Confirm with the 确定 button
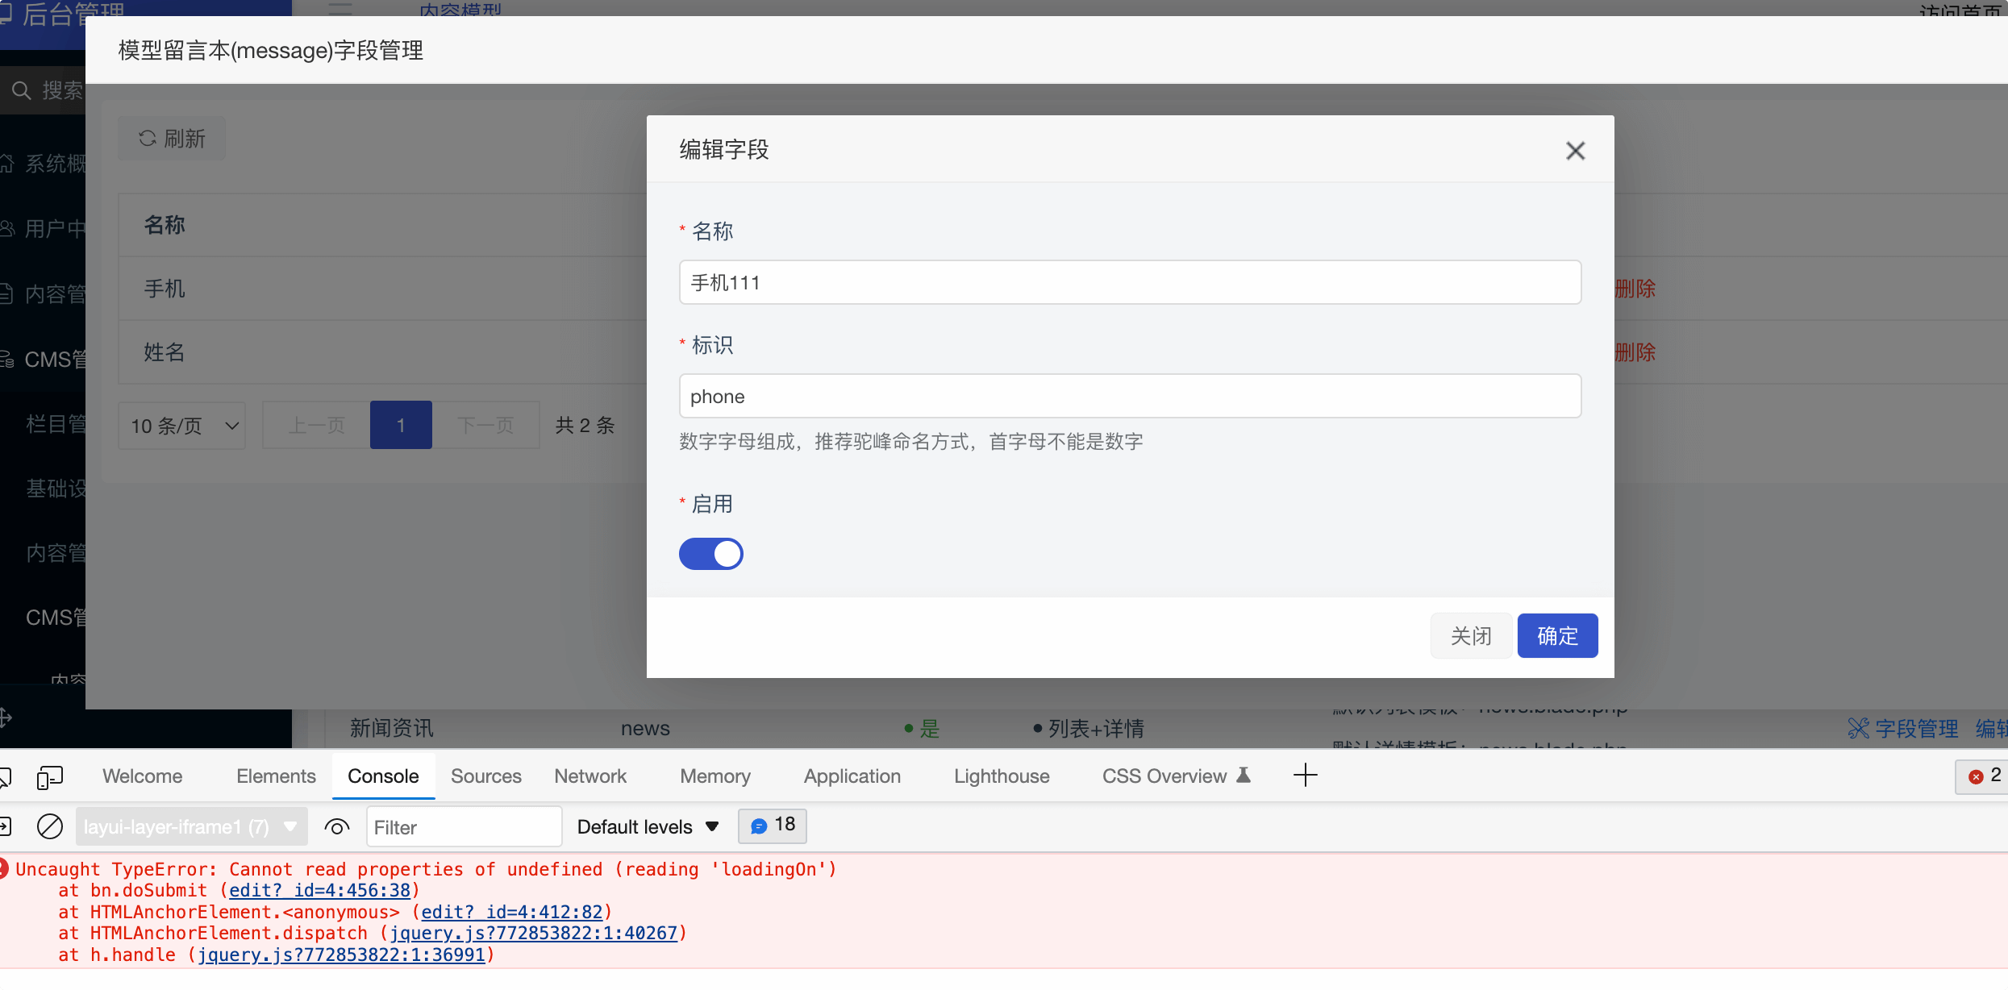This screenshot has height=990, width=2008. tap(1557, 636)
